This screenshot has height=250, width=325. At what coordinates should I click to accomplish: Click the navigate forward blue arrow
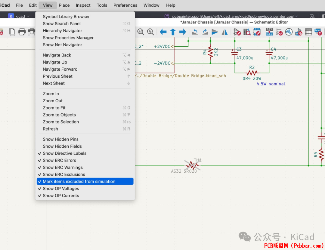(x=183, y=32)
